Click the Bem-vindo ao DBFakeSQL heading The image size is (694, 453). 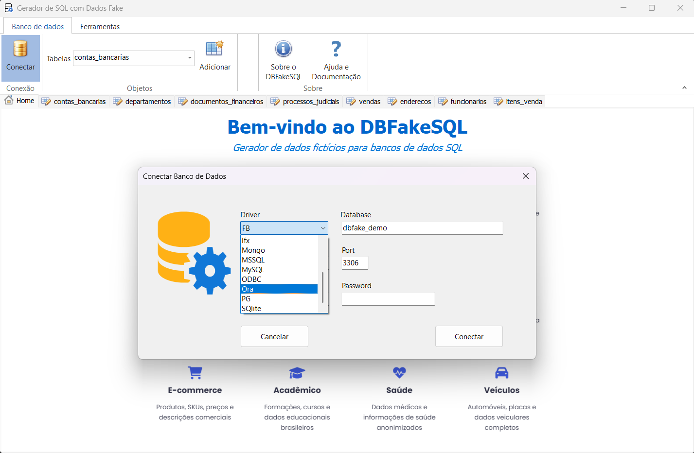(347, 127)
